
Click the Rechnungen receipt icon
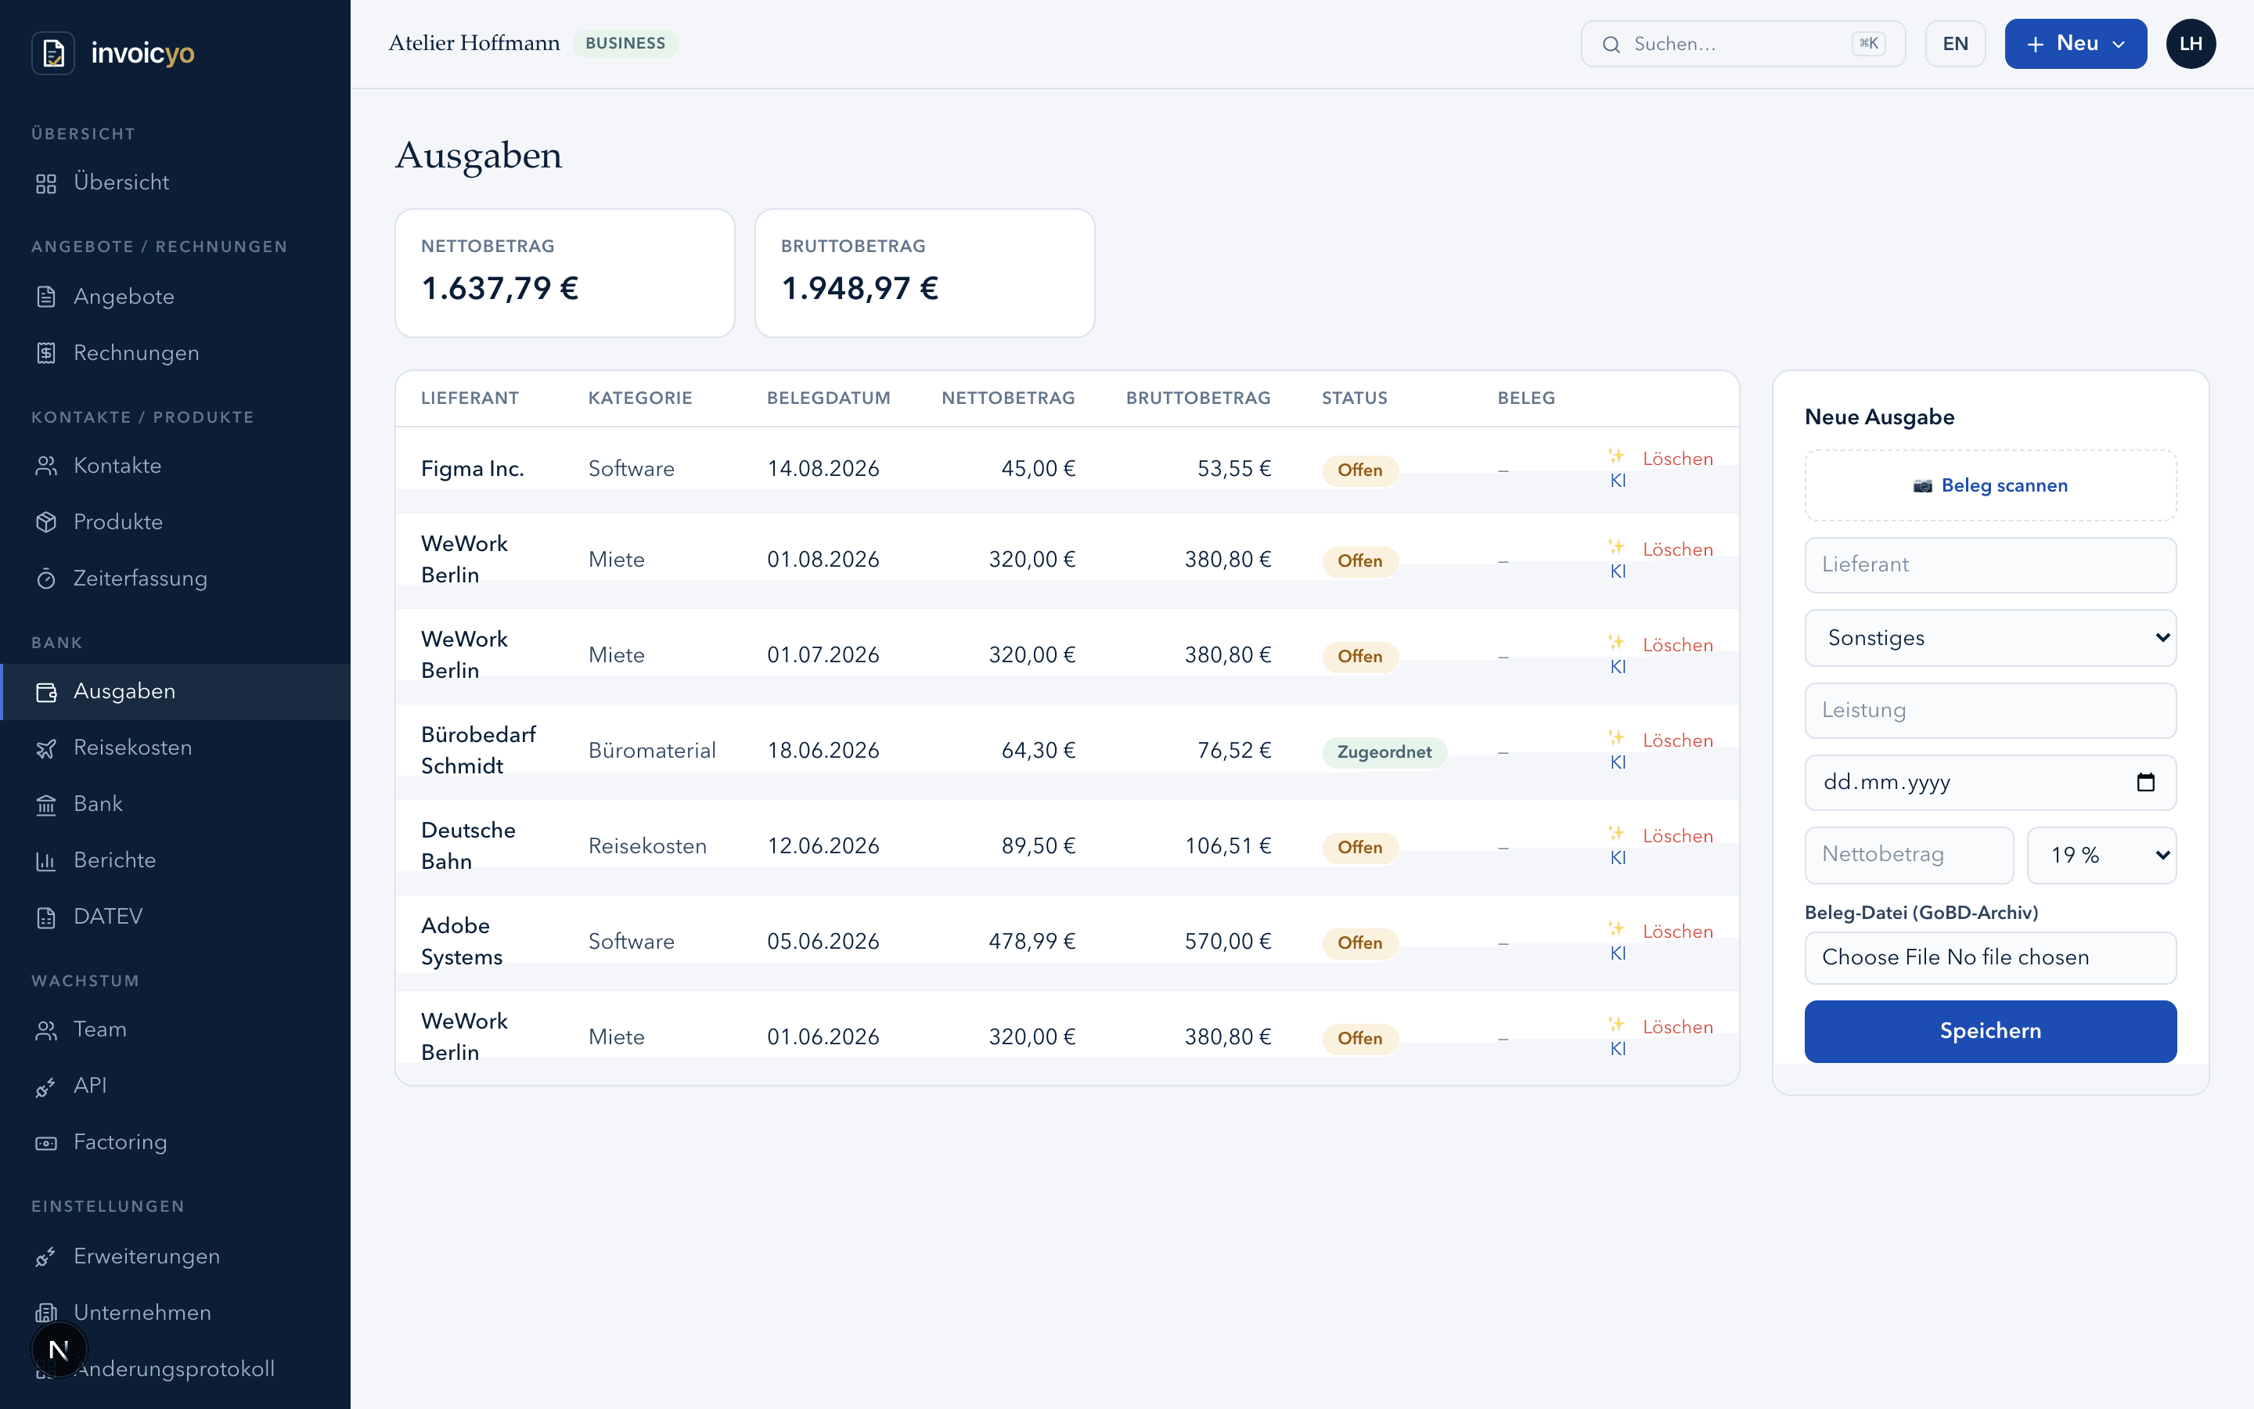click(47, 353)
